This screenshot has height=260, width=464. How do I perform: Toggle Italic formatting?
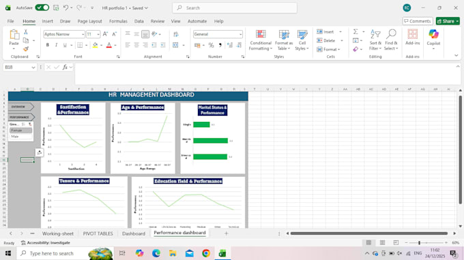pyautogui.click(x=56, y=45)
